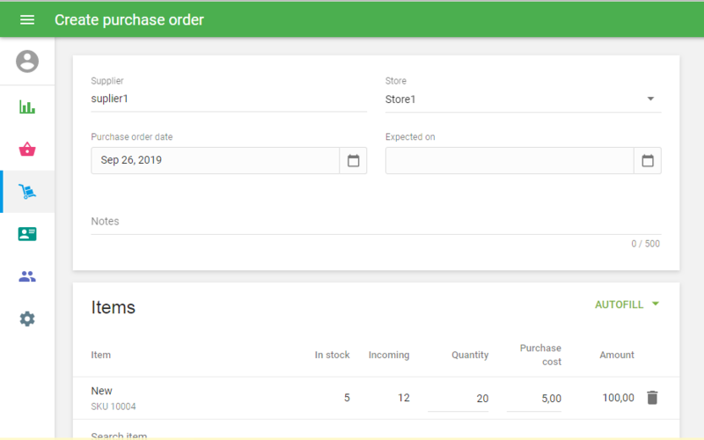Open calendar for Expected on date
The width and height of the screenshot is (704, 440).
[x=648, y=161]
